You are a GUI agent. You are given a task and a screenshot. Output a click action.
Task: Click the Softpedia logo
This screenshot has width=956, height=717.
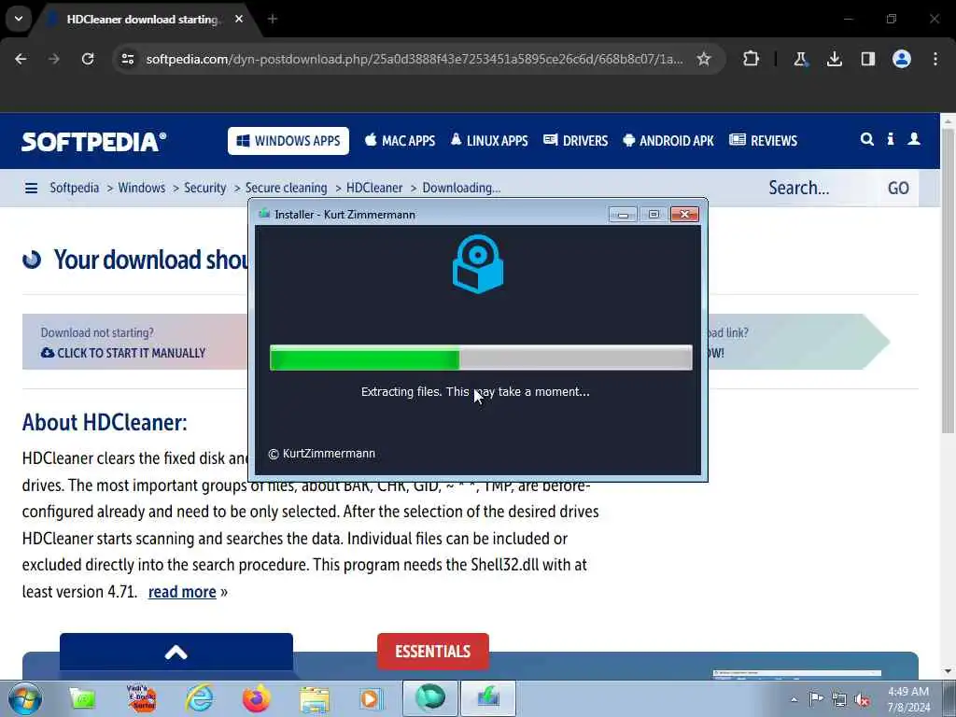coord(94,142)
